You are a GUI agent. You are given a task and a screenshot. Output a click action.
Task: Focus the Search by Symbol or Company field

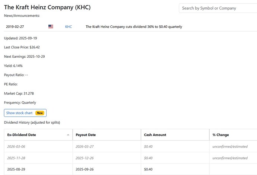click(218, 8)
